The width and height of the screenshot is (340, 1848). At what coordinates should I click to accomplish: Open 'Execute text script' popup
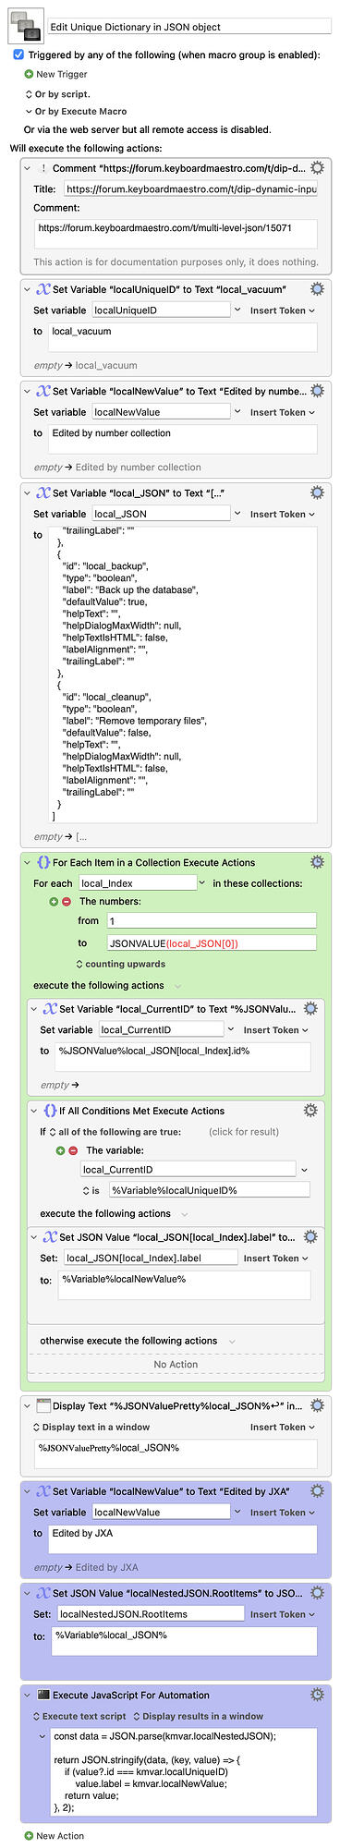(79, 1716)
